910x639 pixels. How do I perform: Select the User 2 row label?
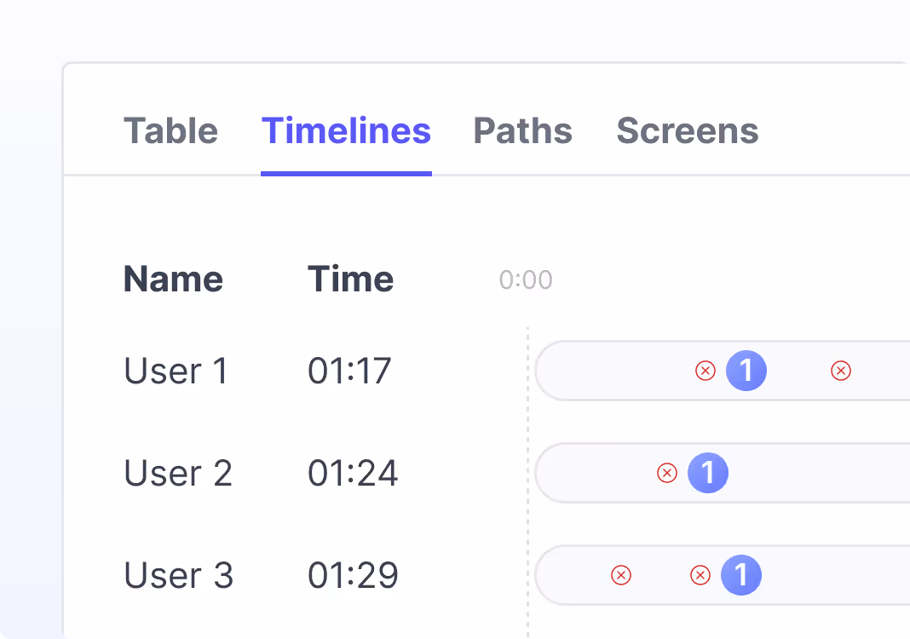pos(178,473)
